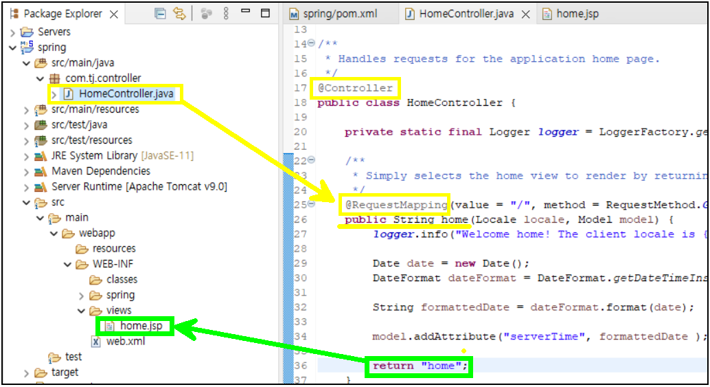Image resolution: width=710 pixels, height=387 pixels.
Task: Collapse All in Package Explorer toolbar
Action: [x=160, y=14]
